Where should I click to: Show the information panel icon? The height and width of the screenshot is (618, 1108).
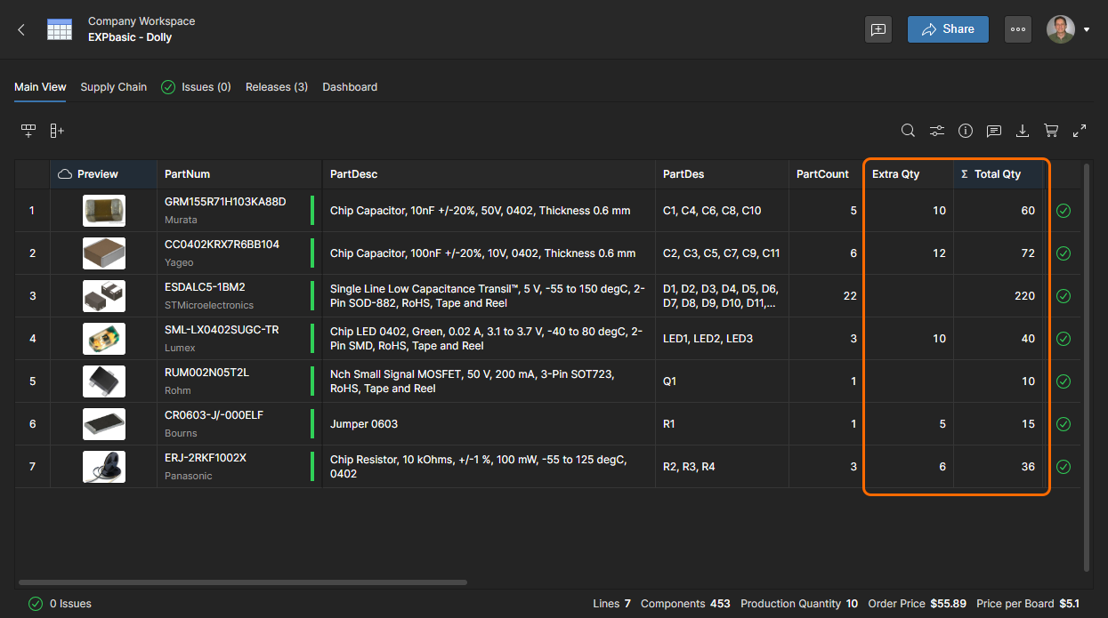[x=966, y=131]
